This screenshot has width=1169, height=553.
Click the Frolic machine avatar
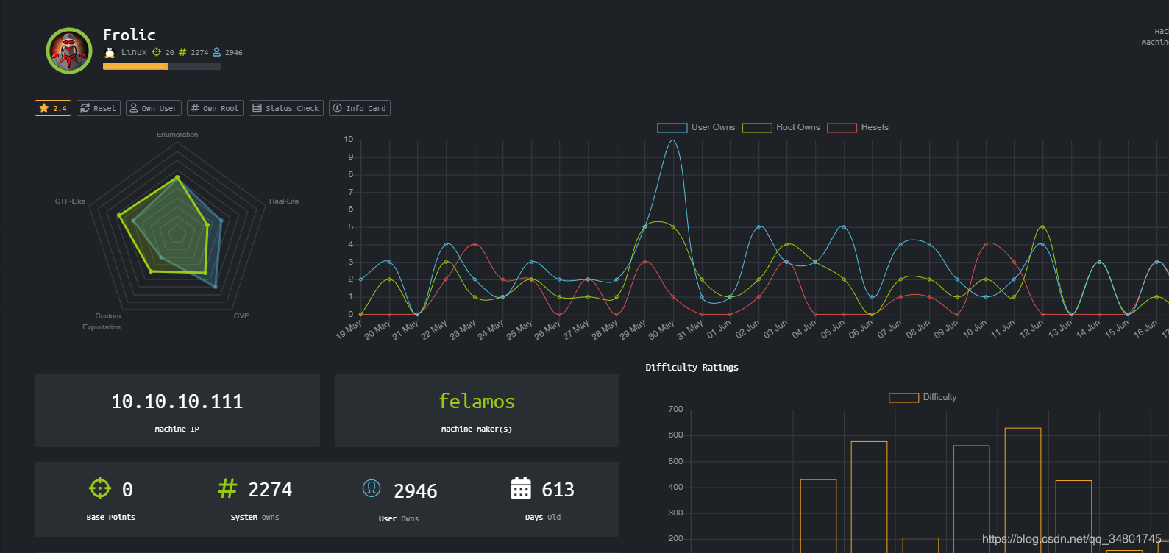(69, 51)
